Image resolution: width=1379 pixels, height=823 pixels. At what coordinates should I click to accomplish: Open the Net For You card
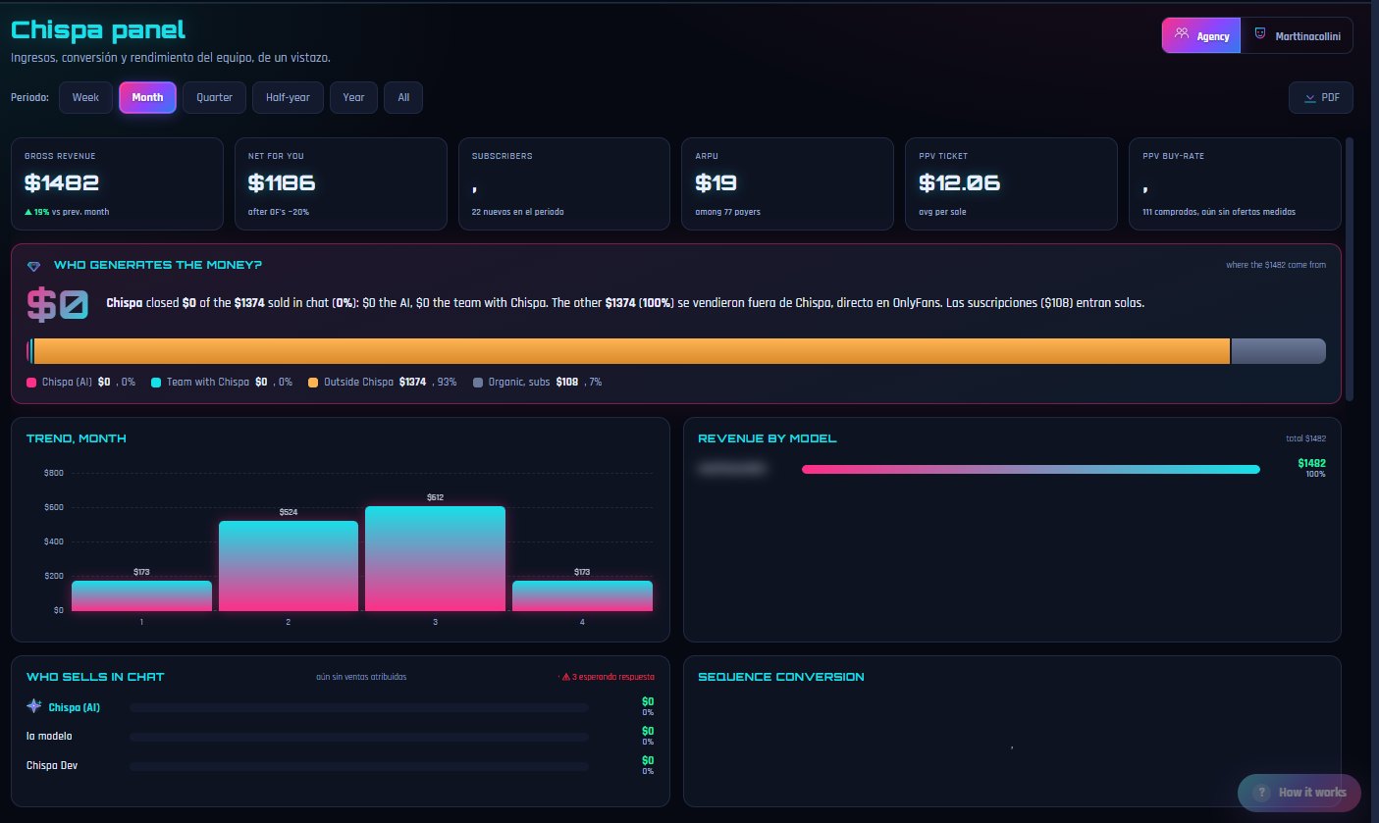click(x=341, y=184)
